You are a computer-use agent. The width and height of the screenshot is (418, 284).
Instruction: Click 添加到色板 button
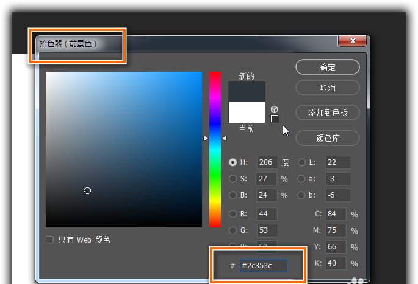(327, 113)
